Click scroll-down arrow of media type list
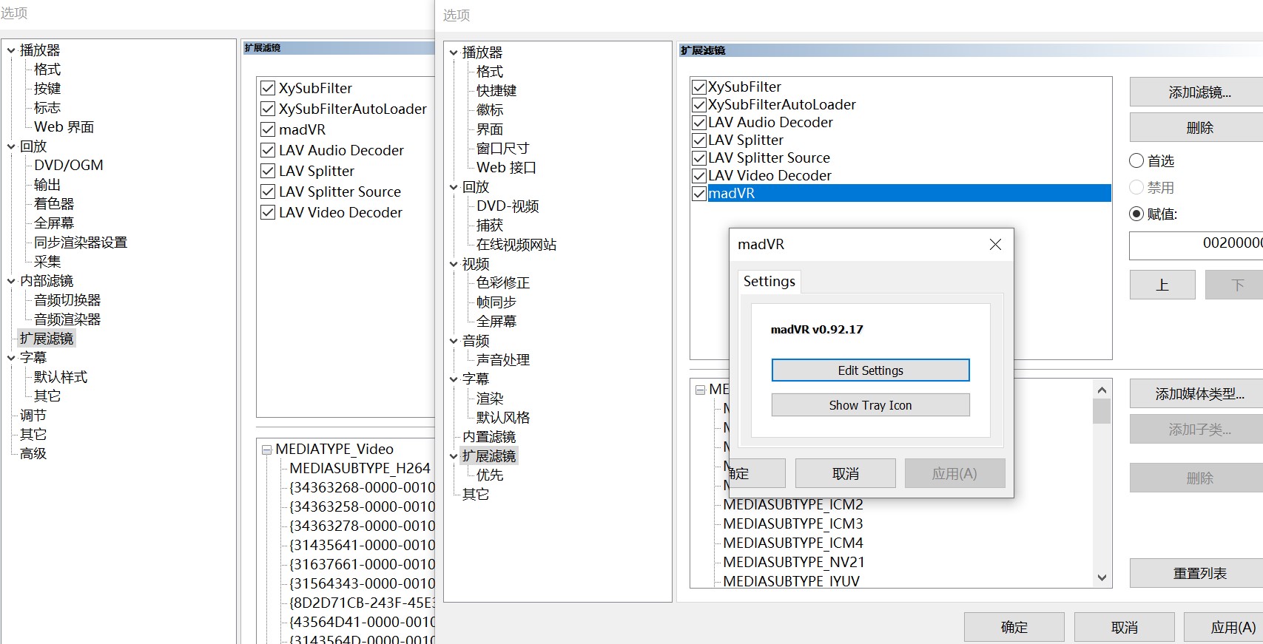Image resolution: width=1263 pixels, height=644 pixels. click(1102, 577)
